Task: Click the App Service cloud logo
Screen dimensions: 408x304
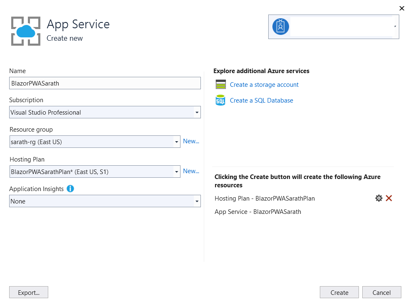Action: pos(25,31)
